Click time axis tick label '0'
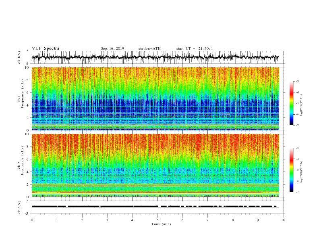This screenshot has width=319, height=247. pos(32,220)
